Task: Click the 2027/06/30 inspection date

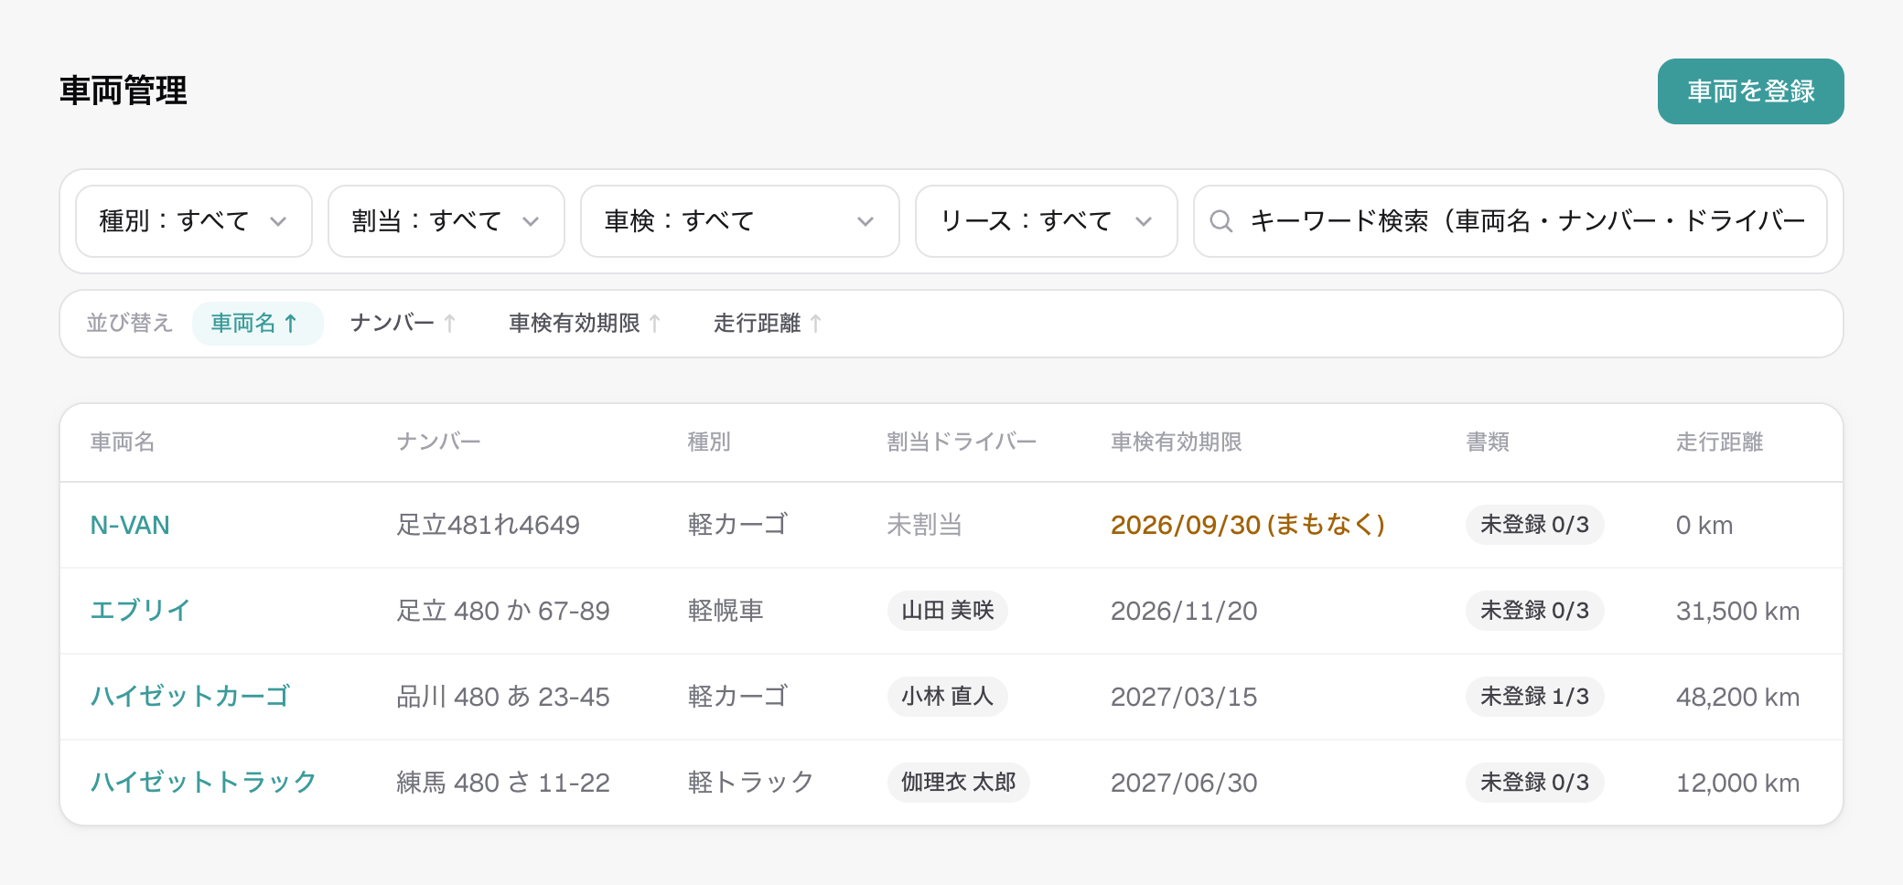Action: tap(1184, 783)
